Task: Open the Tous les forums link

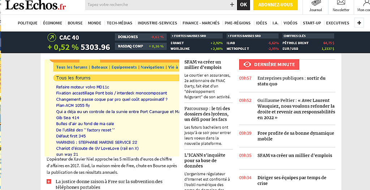Action: click(72, 67)
